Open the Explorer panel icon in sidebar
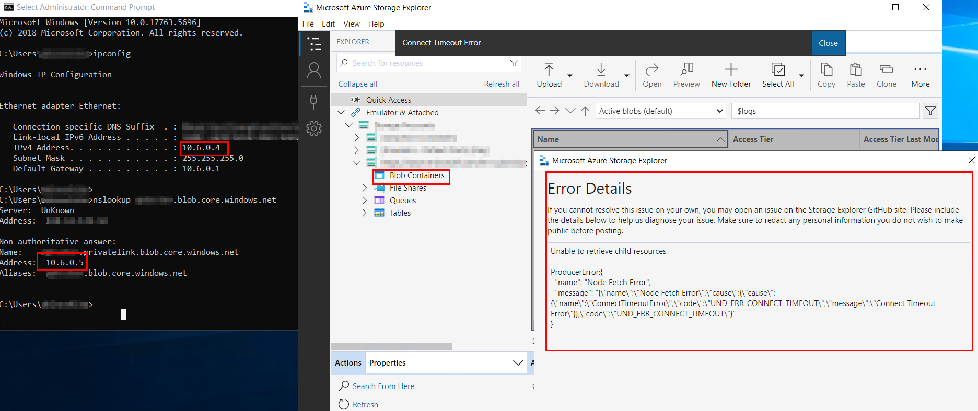 (x=315, y=44)
